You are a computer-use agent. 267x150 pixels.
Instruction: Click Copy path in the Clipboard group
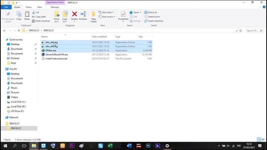pos(39,17)
